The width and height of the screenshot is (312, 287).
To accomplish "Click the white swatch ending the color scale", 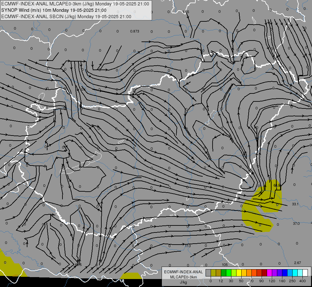I will (x=305, y=273).
